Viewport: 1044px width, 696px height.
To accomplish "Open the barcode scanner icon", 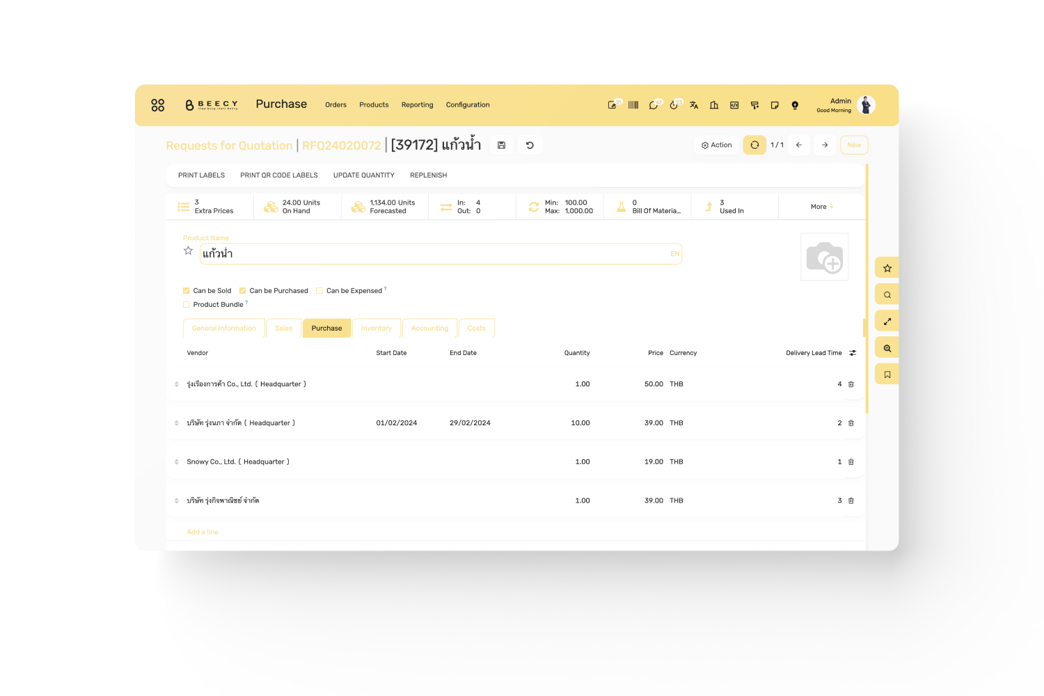I will click(x=633, y=105).
